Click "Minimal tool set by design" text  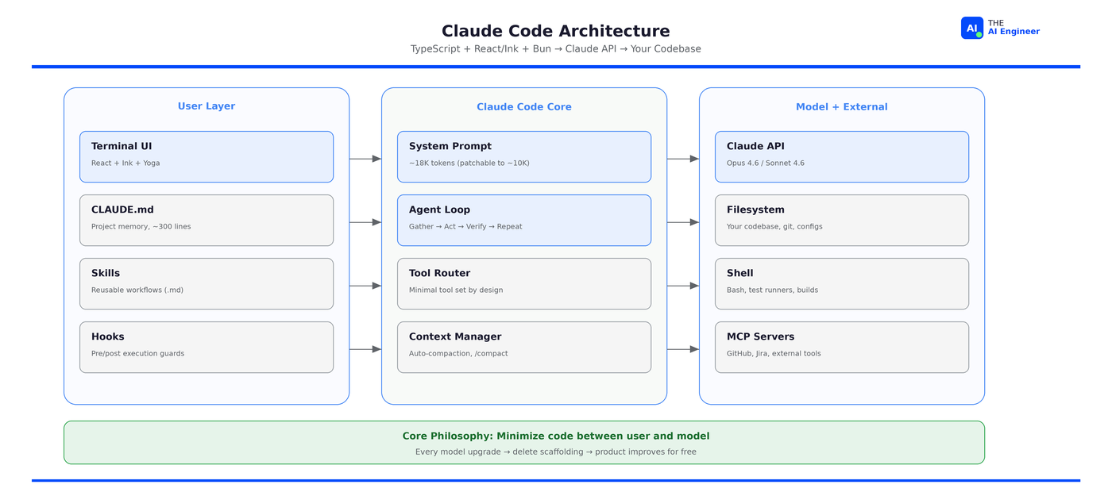[456, 290]
